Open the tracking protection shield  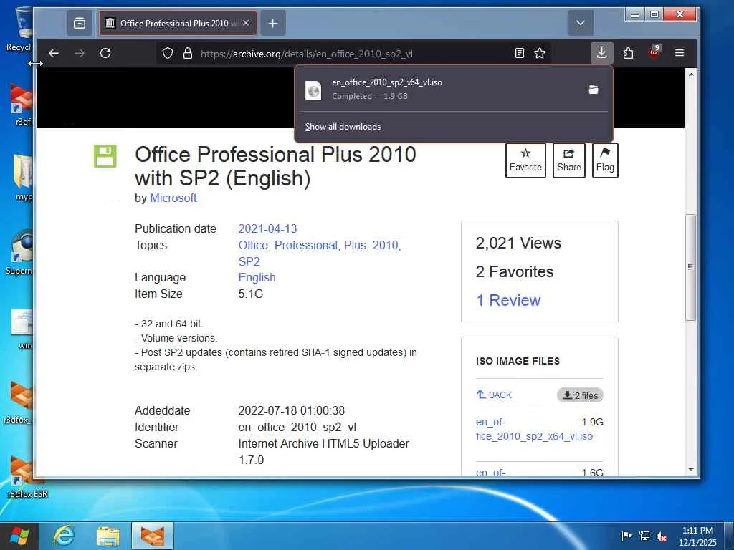coord(168,53)
